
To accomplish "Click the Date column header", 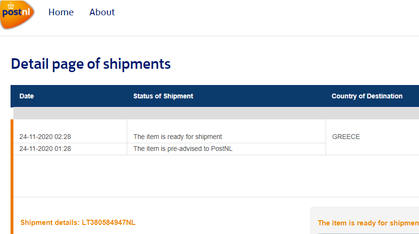I will click(26, 96).
